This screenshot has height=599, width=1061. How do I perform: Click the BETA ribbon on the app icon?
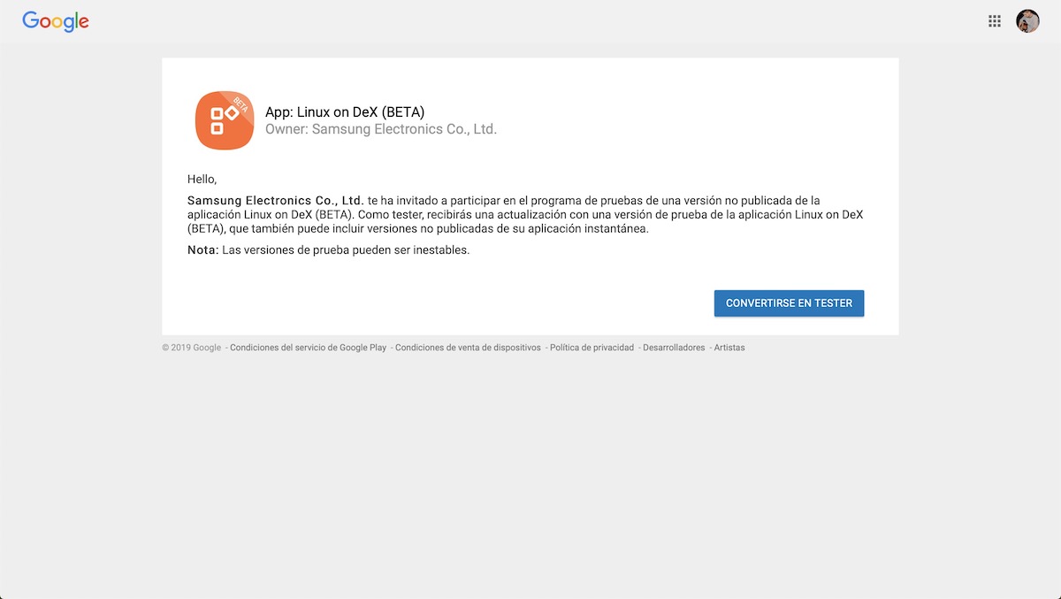240,104
